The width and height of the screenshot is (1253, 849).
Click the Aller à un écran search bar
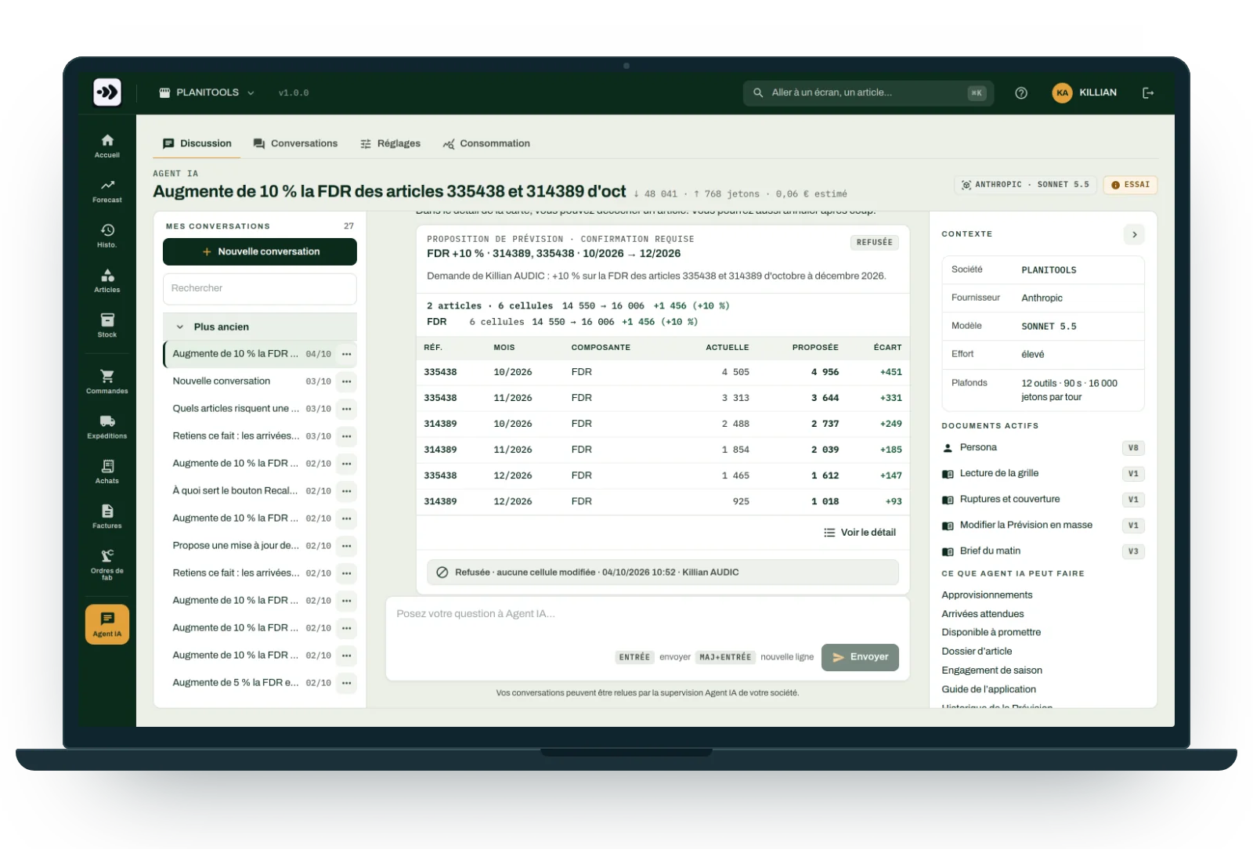tap(868, 92)
